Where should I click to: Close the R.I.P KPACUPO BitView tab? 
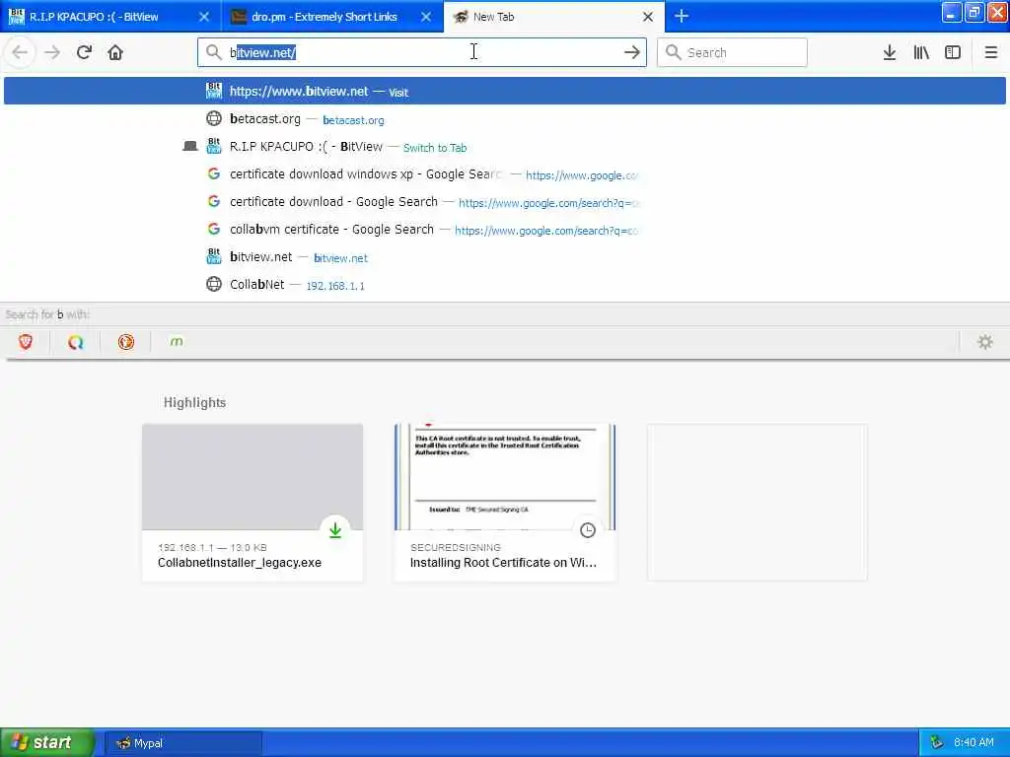click(x=204, y=17)
